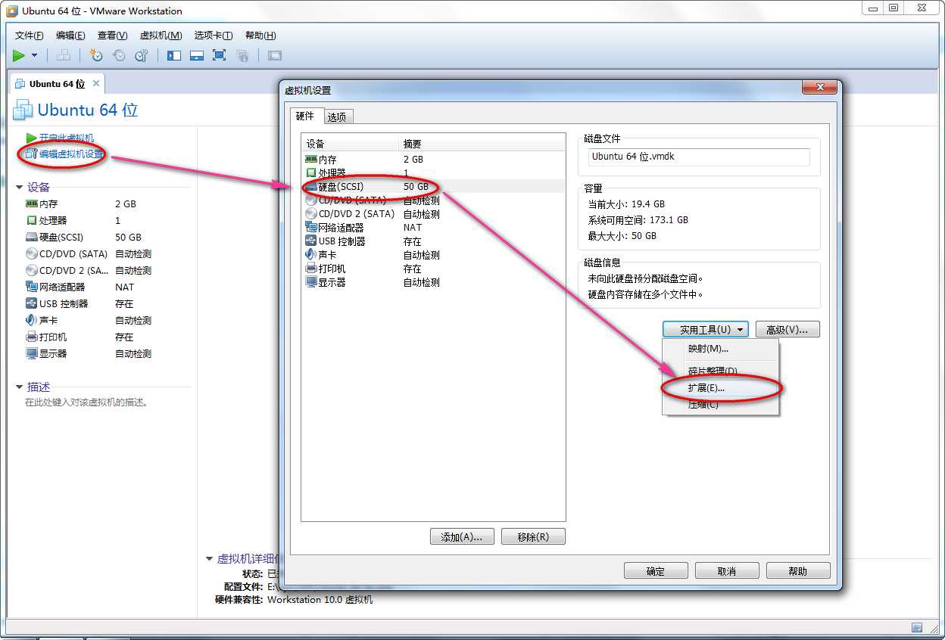Screen dimensions: 945x640
Task: Select 内存 row in settings device list
Action: 433,160
